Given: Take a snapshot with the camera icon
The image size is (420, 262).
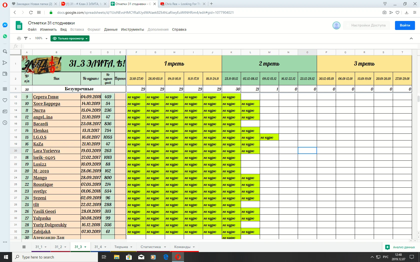Looking at the screenshot, I should pyautogui.click(x=384, y=12).
